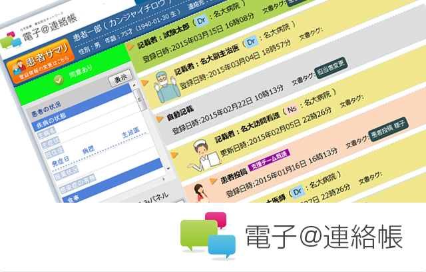
Task: Click patient name 患者一郎 in header
Action: click(87, 33)
